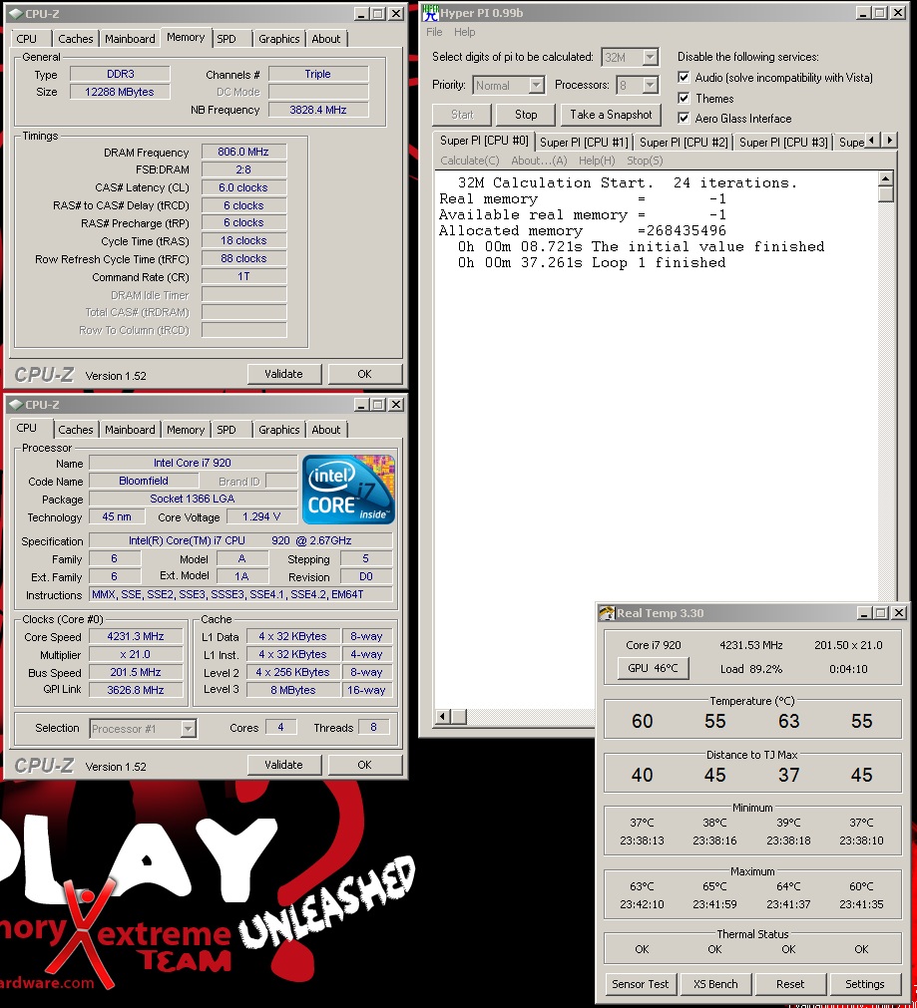Click Calculate(C) in Super PI menu
The width and height of the screenshot is (917, 1008).
click(470, 161)
